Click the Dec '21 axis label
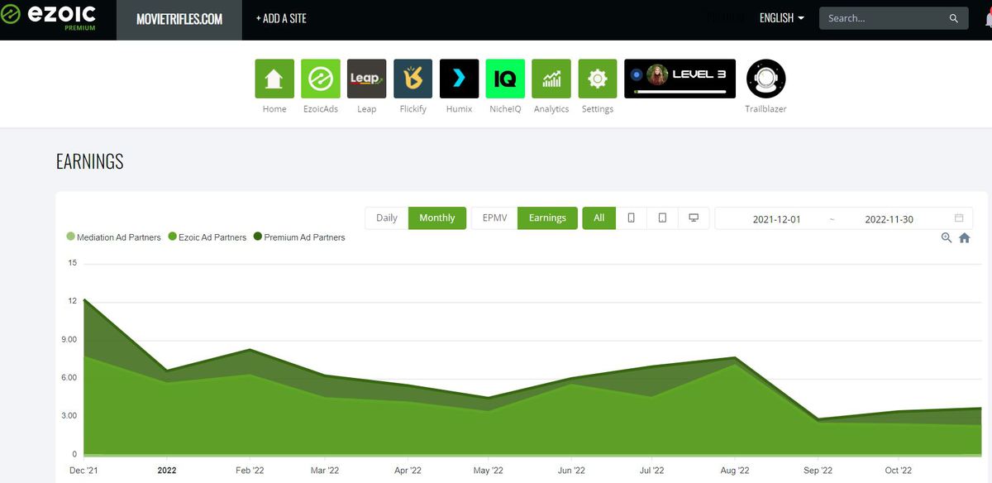 point(85,471)
